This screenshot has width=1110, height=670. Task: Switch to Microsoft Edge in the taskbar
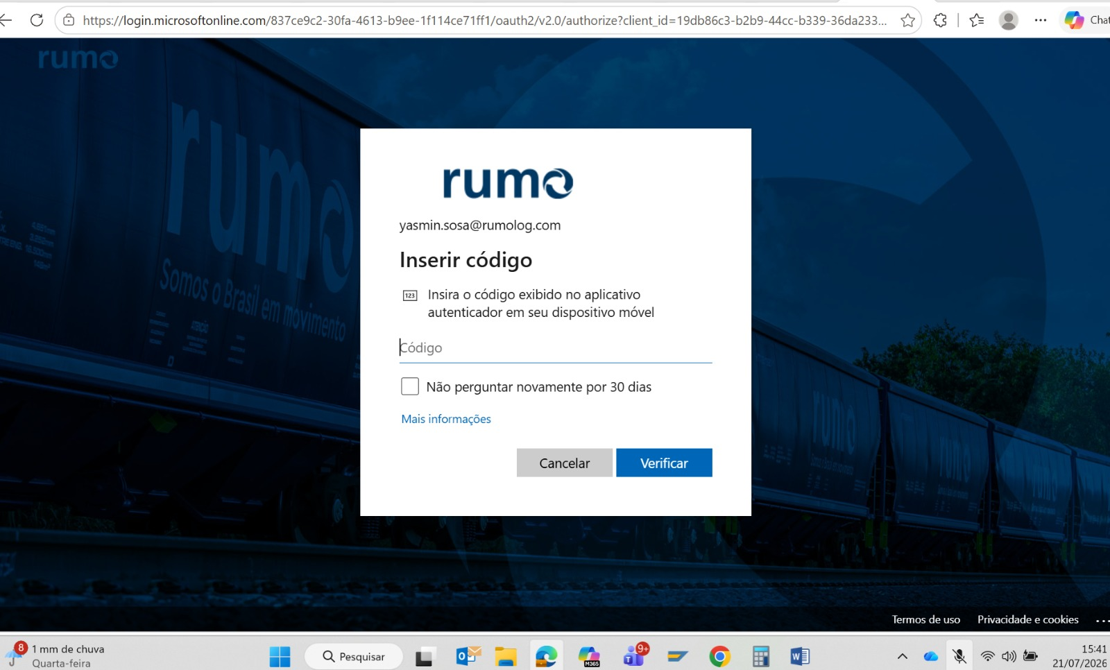(546, 656)
